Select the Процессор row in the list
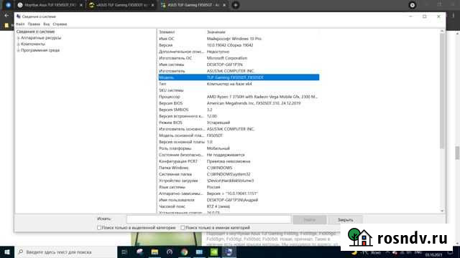The height and width of the screenshot is (258, 460). coord(239,97)
